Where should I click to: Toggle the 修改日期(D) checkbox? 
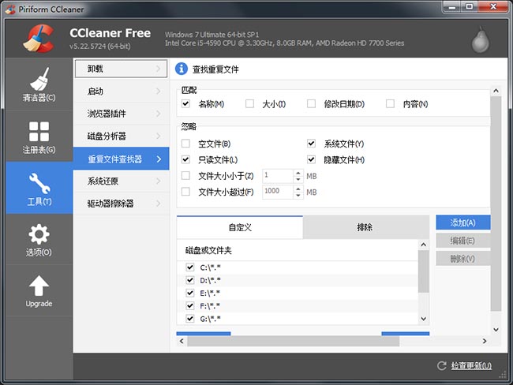pyautogui.click(x=311, y=103)
